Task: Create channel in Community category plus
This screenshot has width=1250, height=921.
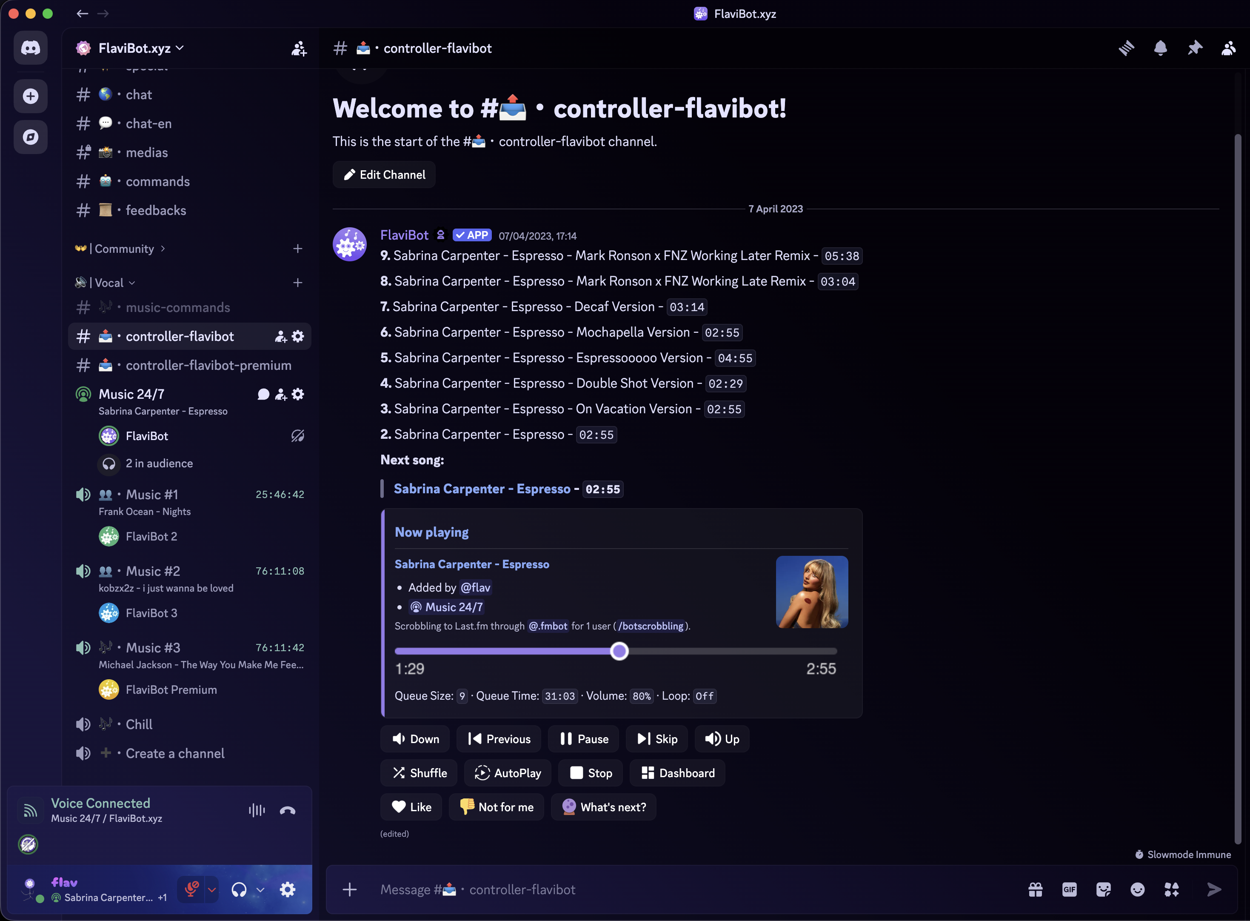Action: coord(298,249)
